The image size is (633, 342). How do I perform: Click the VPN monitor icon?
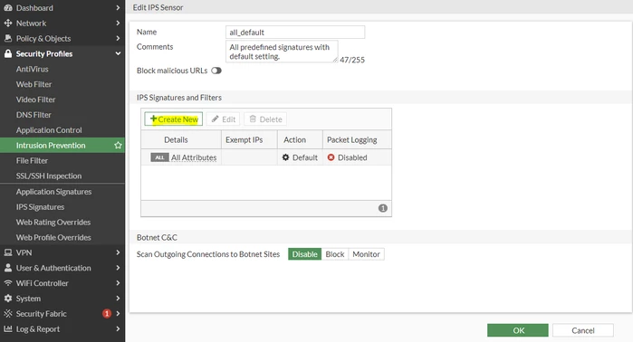pyautogui.click(x=8, y=252)
